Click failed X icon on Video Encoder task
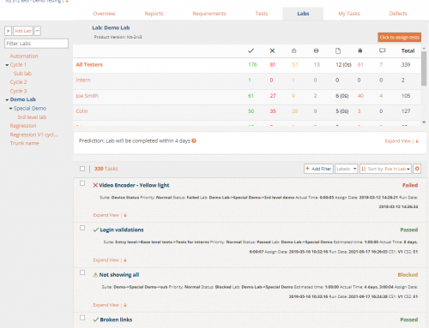 95,185
